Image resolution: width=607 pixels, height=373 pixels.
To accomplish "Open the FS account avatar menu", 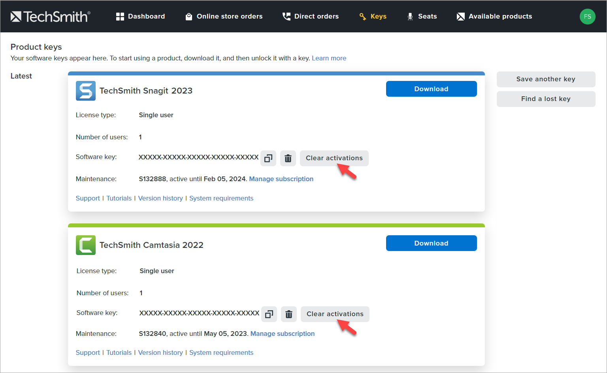I will pos(588,16).
